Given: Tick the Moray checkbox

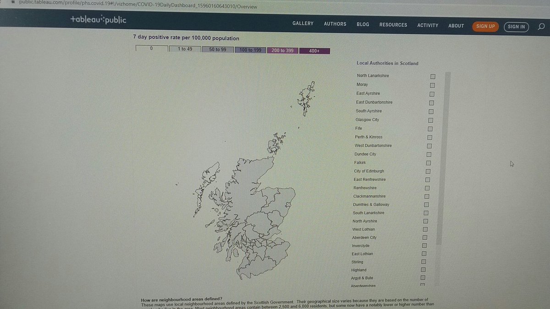Looking at the screenshot, I should [432, 85].
